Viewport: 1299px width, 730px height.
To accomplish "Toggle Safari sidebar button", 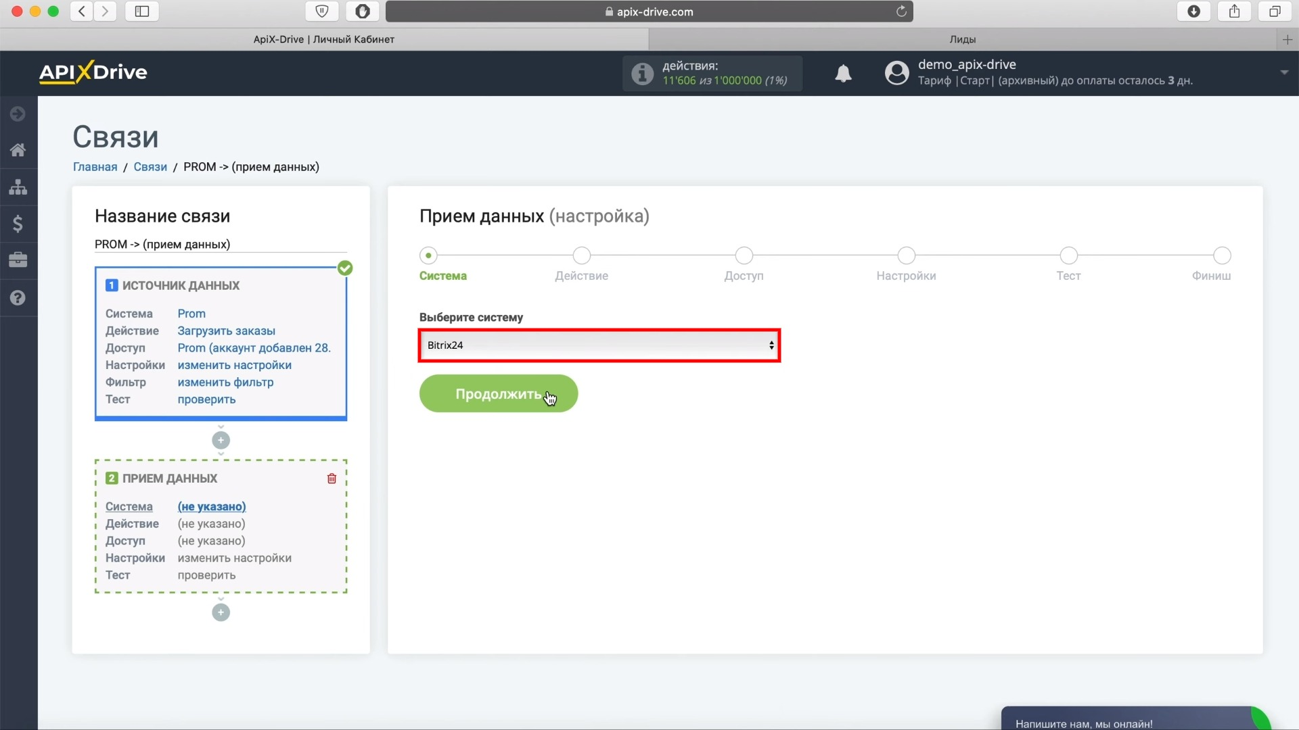I will point(142,11).
